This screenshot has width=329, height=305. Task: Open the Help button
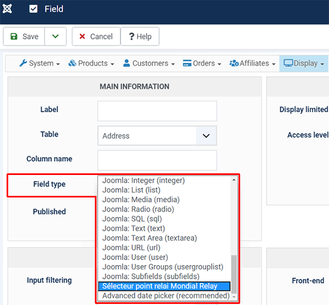140,36
